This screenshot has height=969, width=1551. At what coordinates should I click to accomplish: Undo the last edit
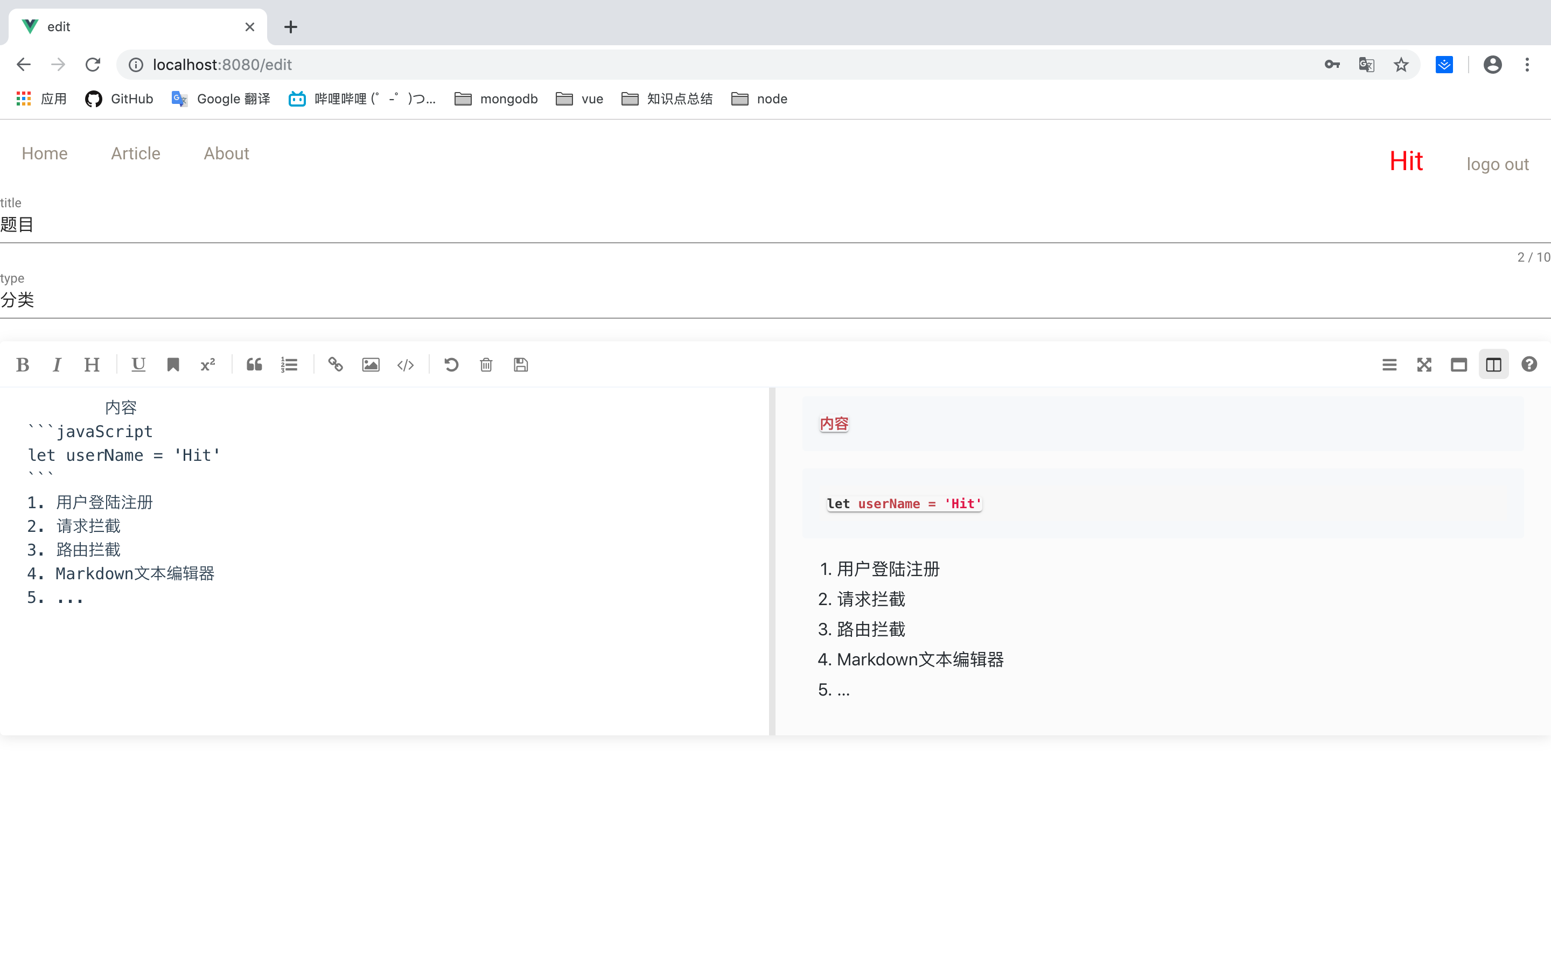pyautogui.click(x=452, y=364)
